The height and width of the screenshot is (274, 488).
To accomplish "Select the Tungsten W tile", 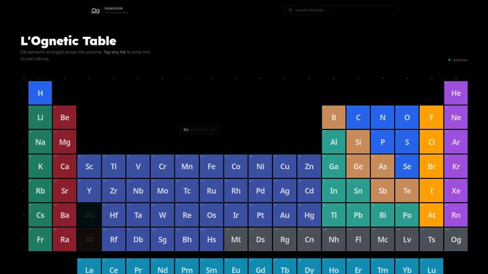I will tap(162, 215).
